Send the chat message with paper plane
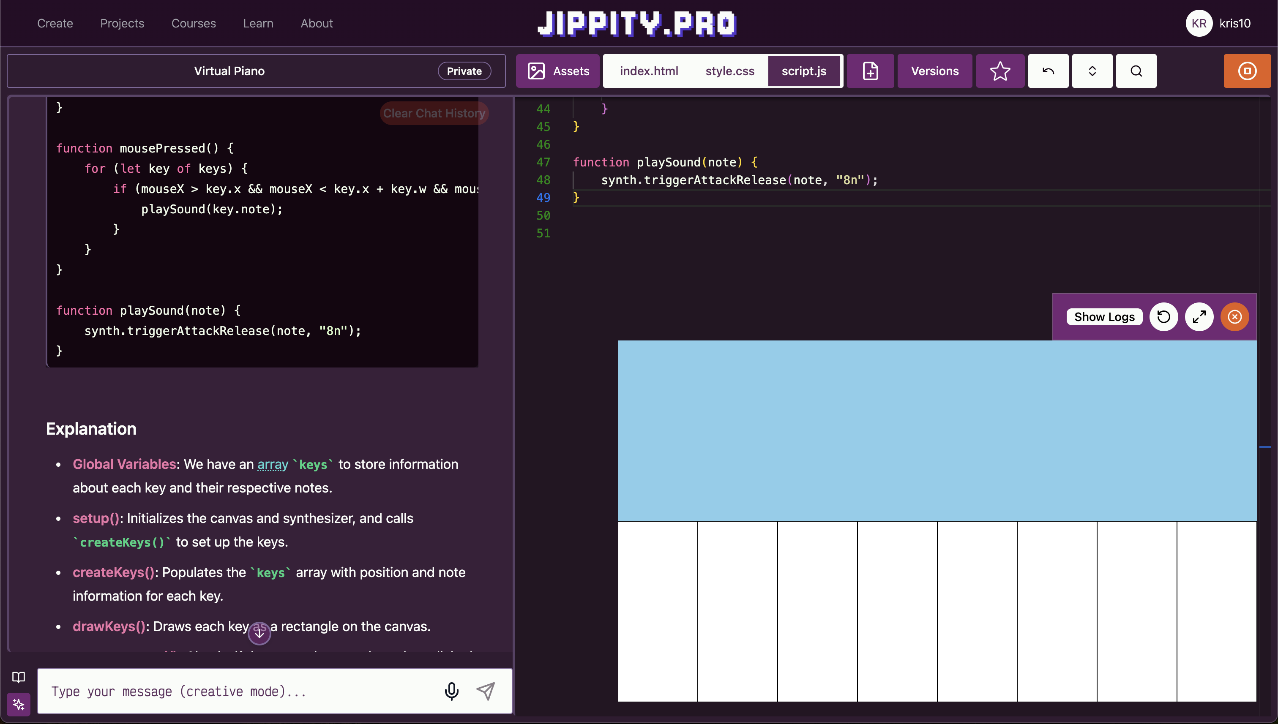Viewport: 1278px width, 724px height. click(486, 691)
